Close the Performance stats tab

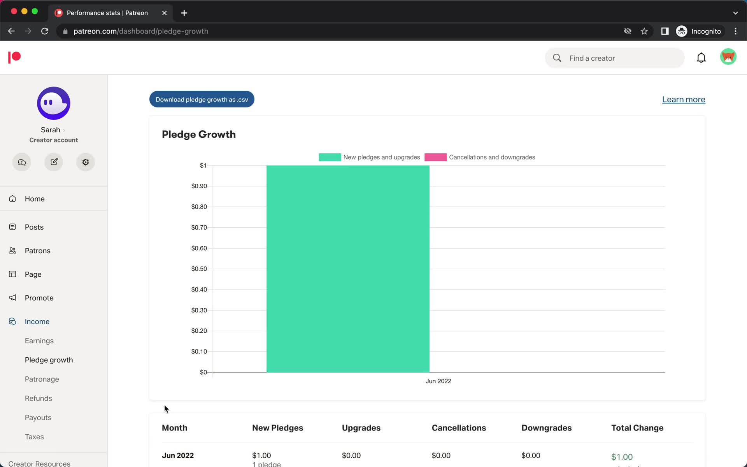pyautogui.click(x=165, y=13)
